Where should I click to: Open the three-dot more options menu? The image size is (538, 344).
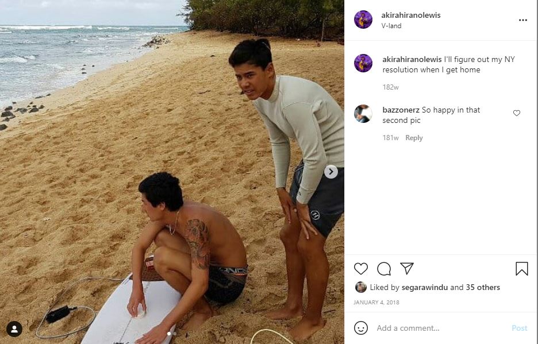[x=523, y=20]
